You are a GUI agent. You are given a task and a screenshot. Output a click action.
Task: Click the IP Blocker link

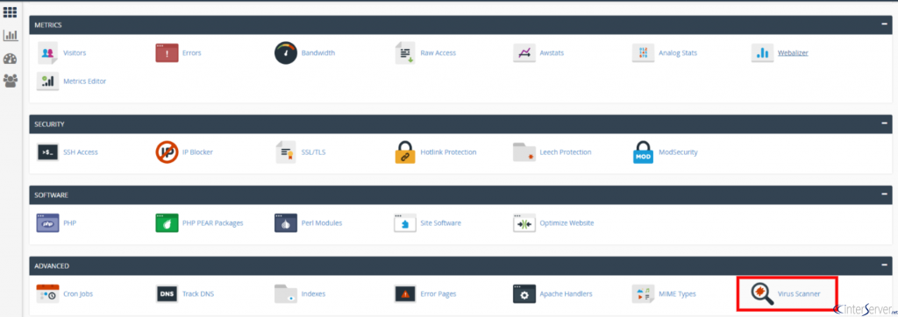[x=197, y=152]
